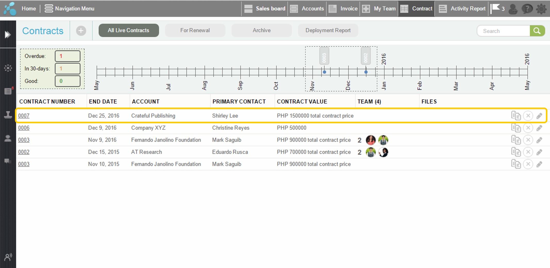This screenshot has width=550, height=268.
Task: Open the user profile icon in top bar
Action: pos(513,9)
